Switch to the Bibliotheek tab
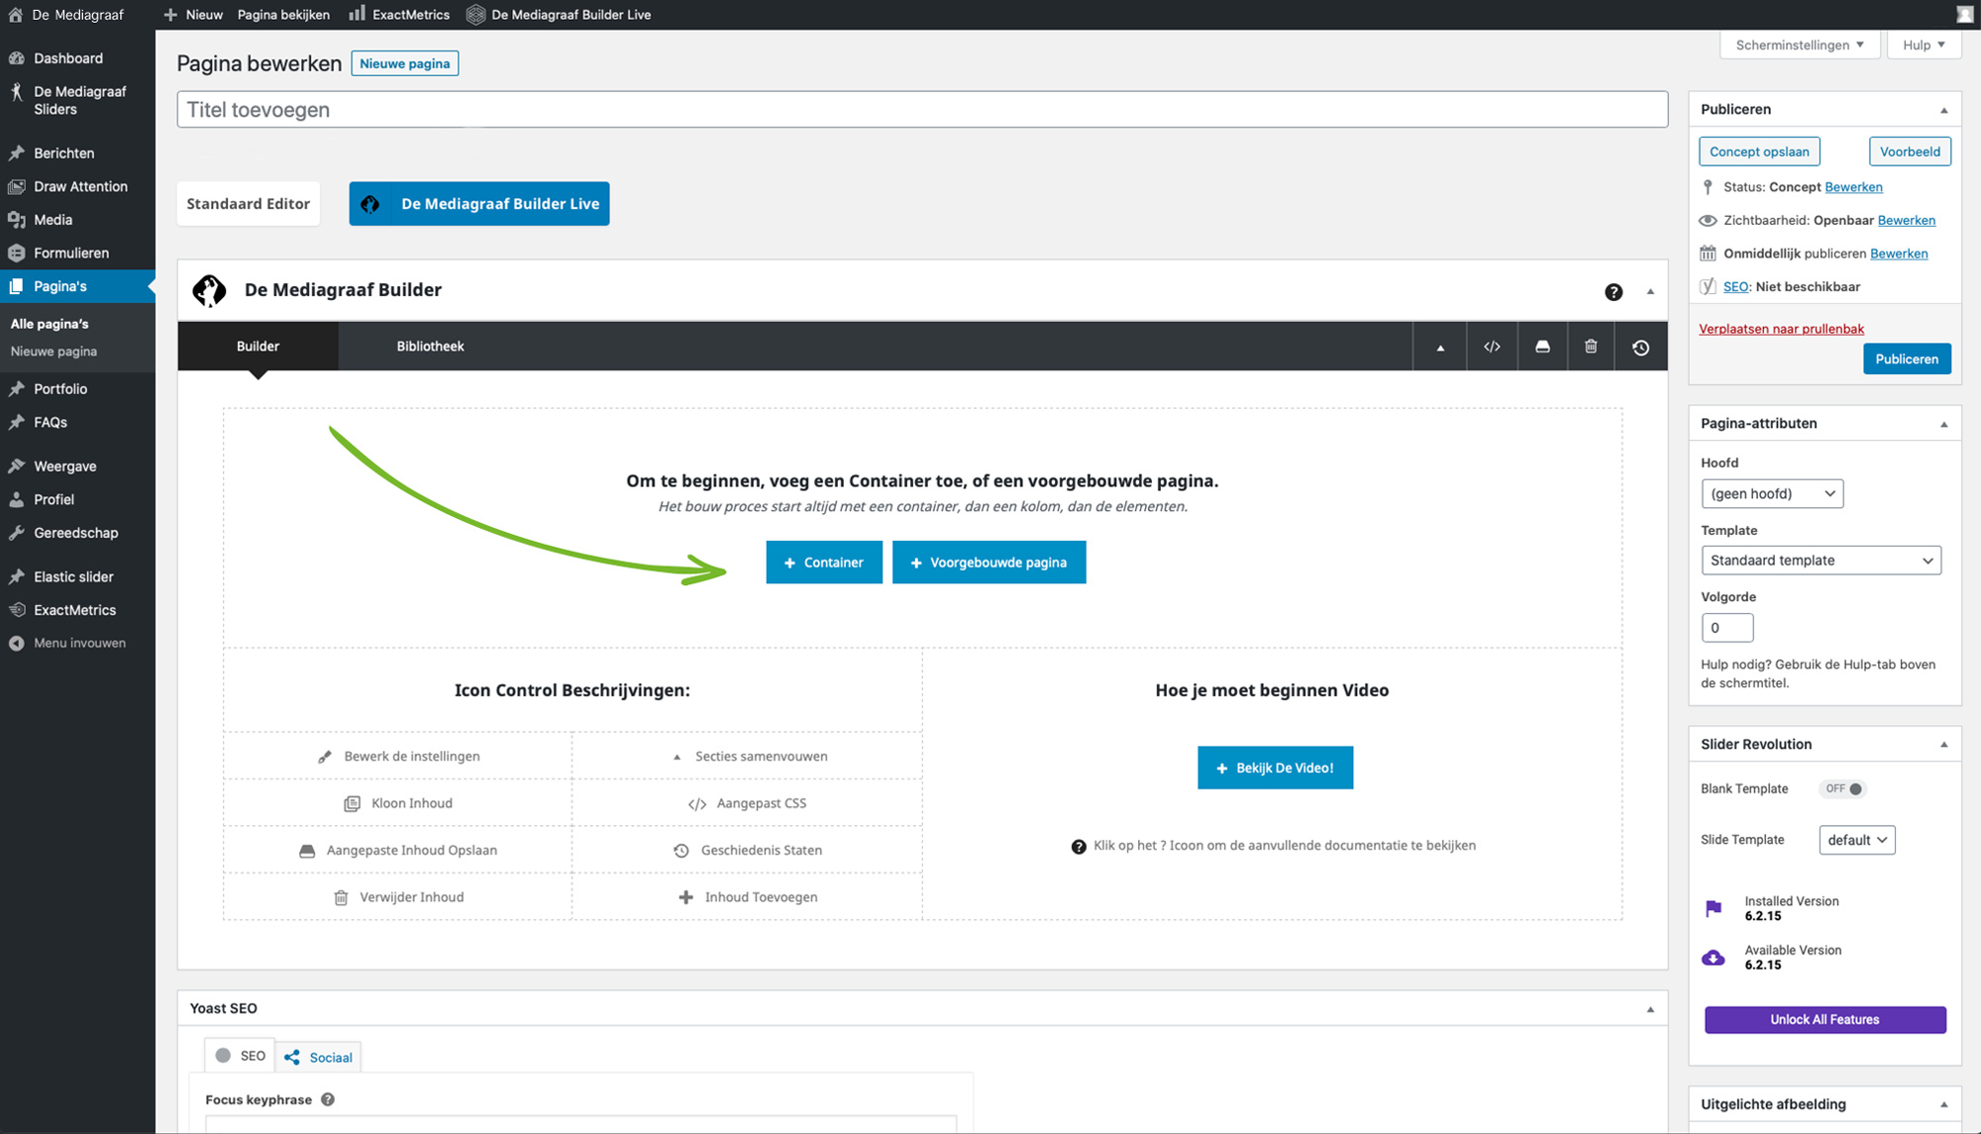Viewport: 1981px width, 1134px height. coord(430,347)
